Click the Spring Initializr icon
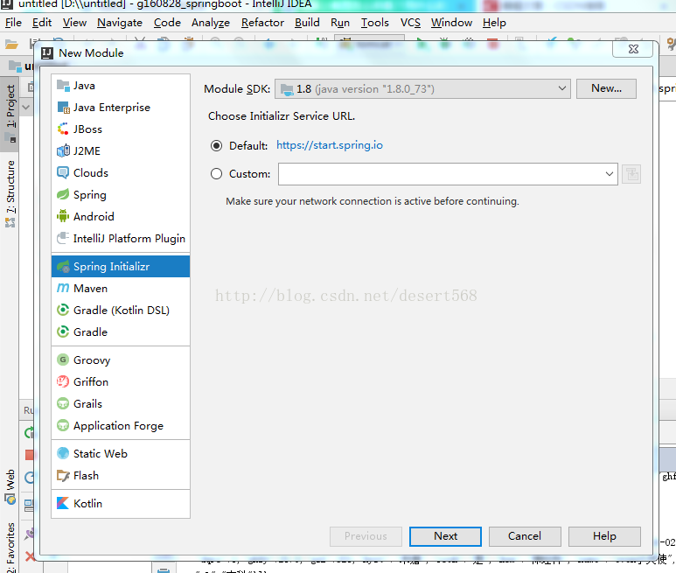 click(x=63, y=267)
